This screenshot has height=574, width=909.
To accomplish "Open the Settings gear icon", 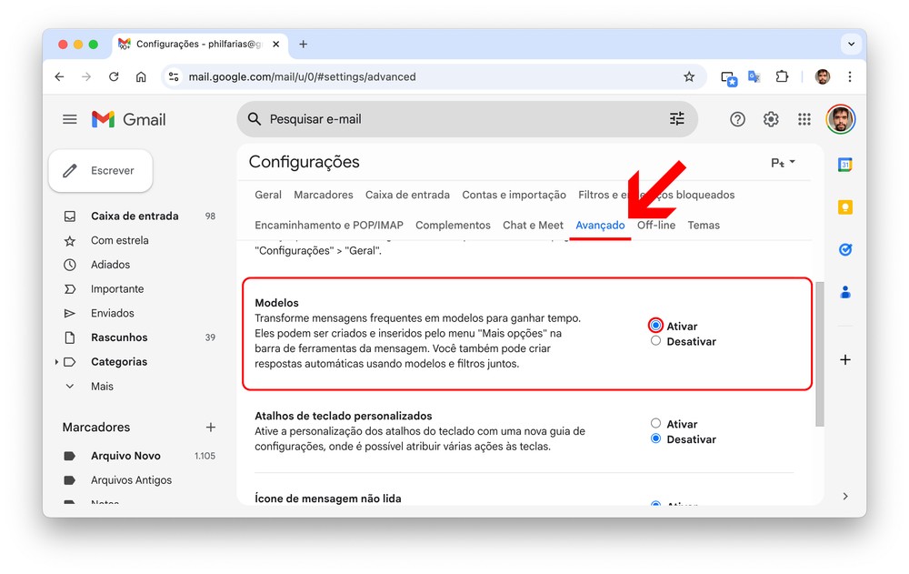I will coord(771,119).
